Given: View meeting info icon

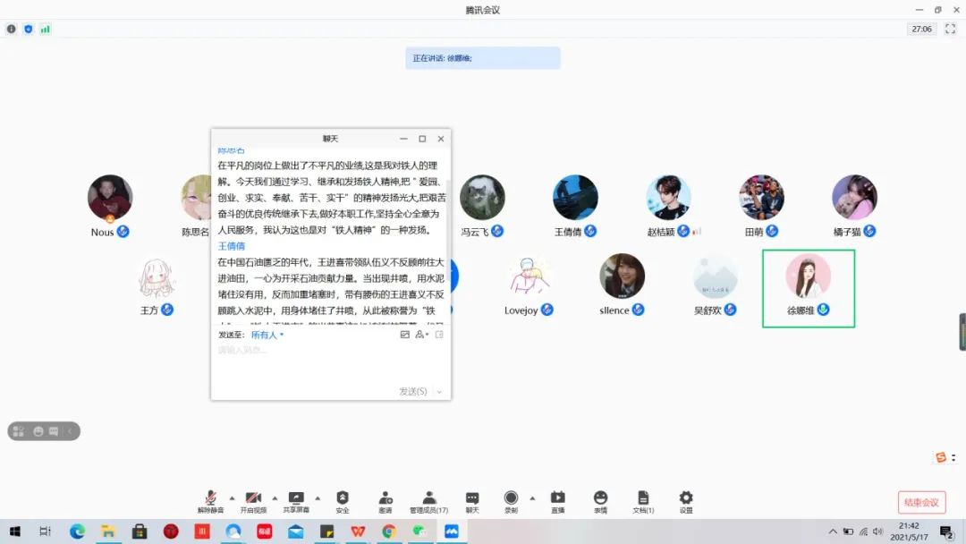Looking at the screenshot, I should [11, 29].
